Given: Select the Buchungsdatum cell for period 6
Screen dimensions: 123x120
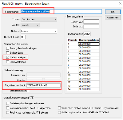Looking at the screenshot, I should pyautogui.click(x=89, y=61).
